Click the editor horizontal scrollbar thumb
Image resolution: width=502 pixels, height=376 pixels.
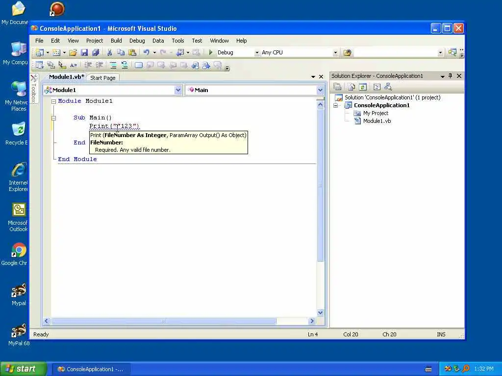point(164,321)
